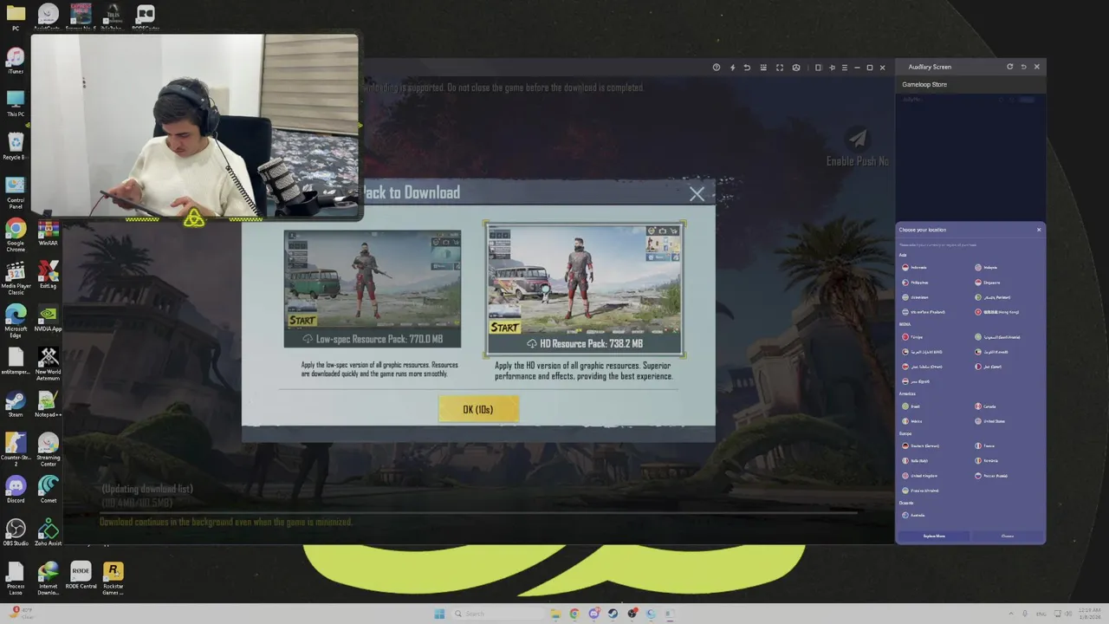The height and width of the screenshot is (624, 1109).
Task: Select Hong Kong as location
Action: (996, 312)
